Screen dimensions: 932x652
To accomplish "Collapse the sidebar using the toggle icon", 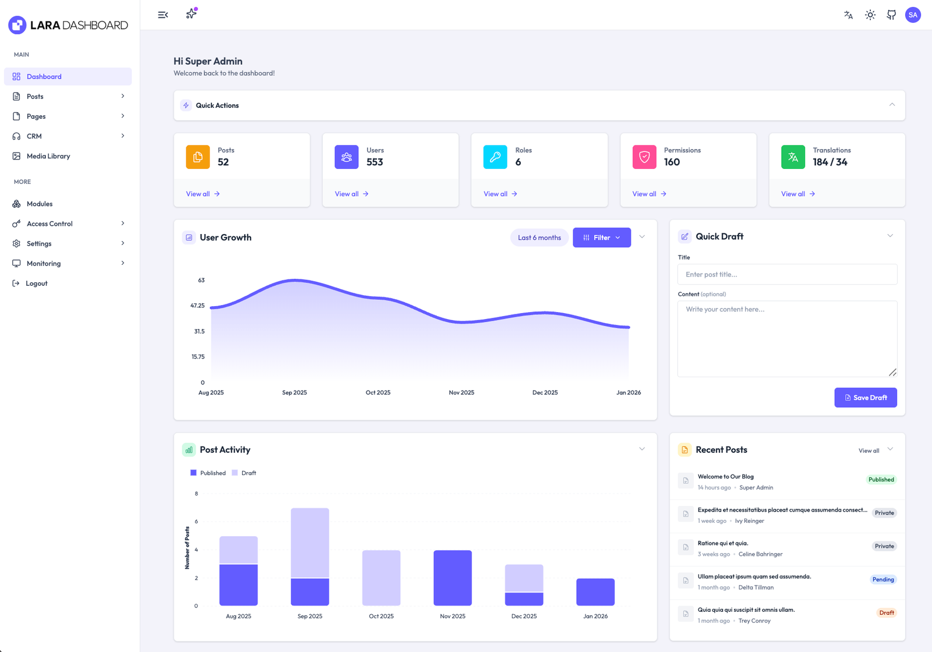I will (163, 15).
